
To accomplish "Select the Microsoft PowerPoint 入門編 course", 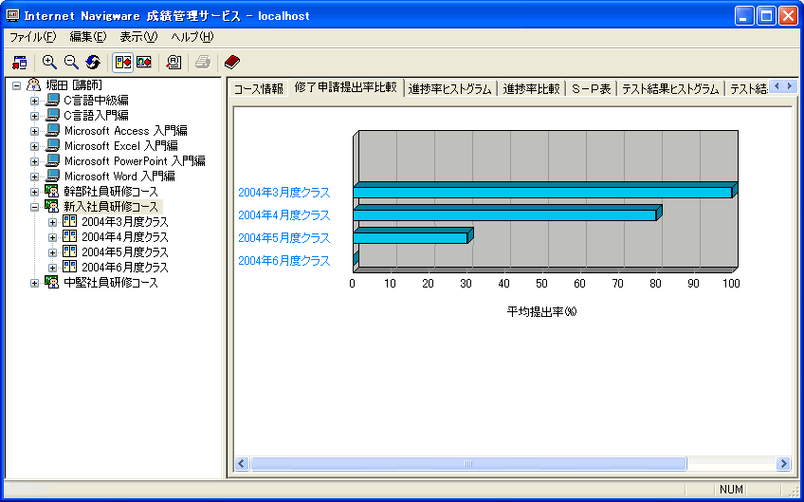I will (135, 160).
